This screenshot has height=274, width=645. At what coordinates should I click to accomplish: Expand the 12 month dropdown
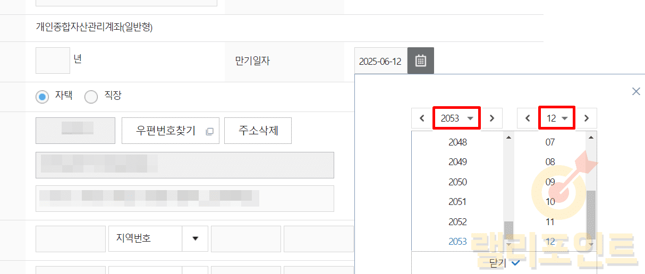click(557, 118)
